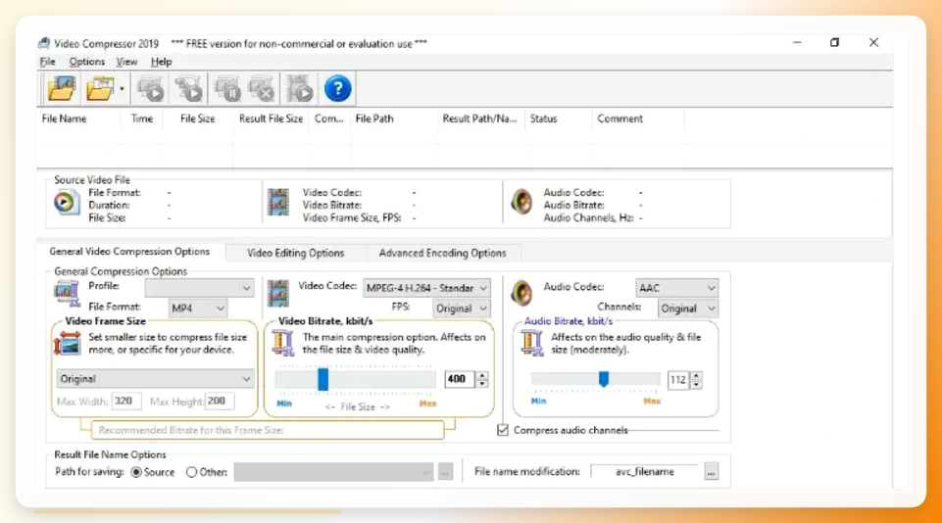Click the pause compression toolbar icon

click(227, 89)
